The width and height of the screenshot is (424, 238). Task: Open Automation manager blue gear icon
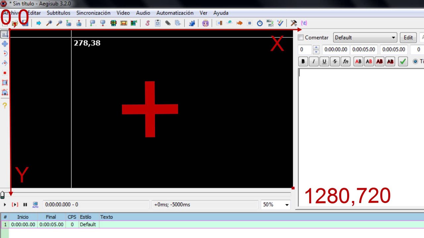192,23
